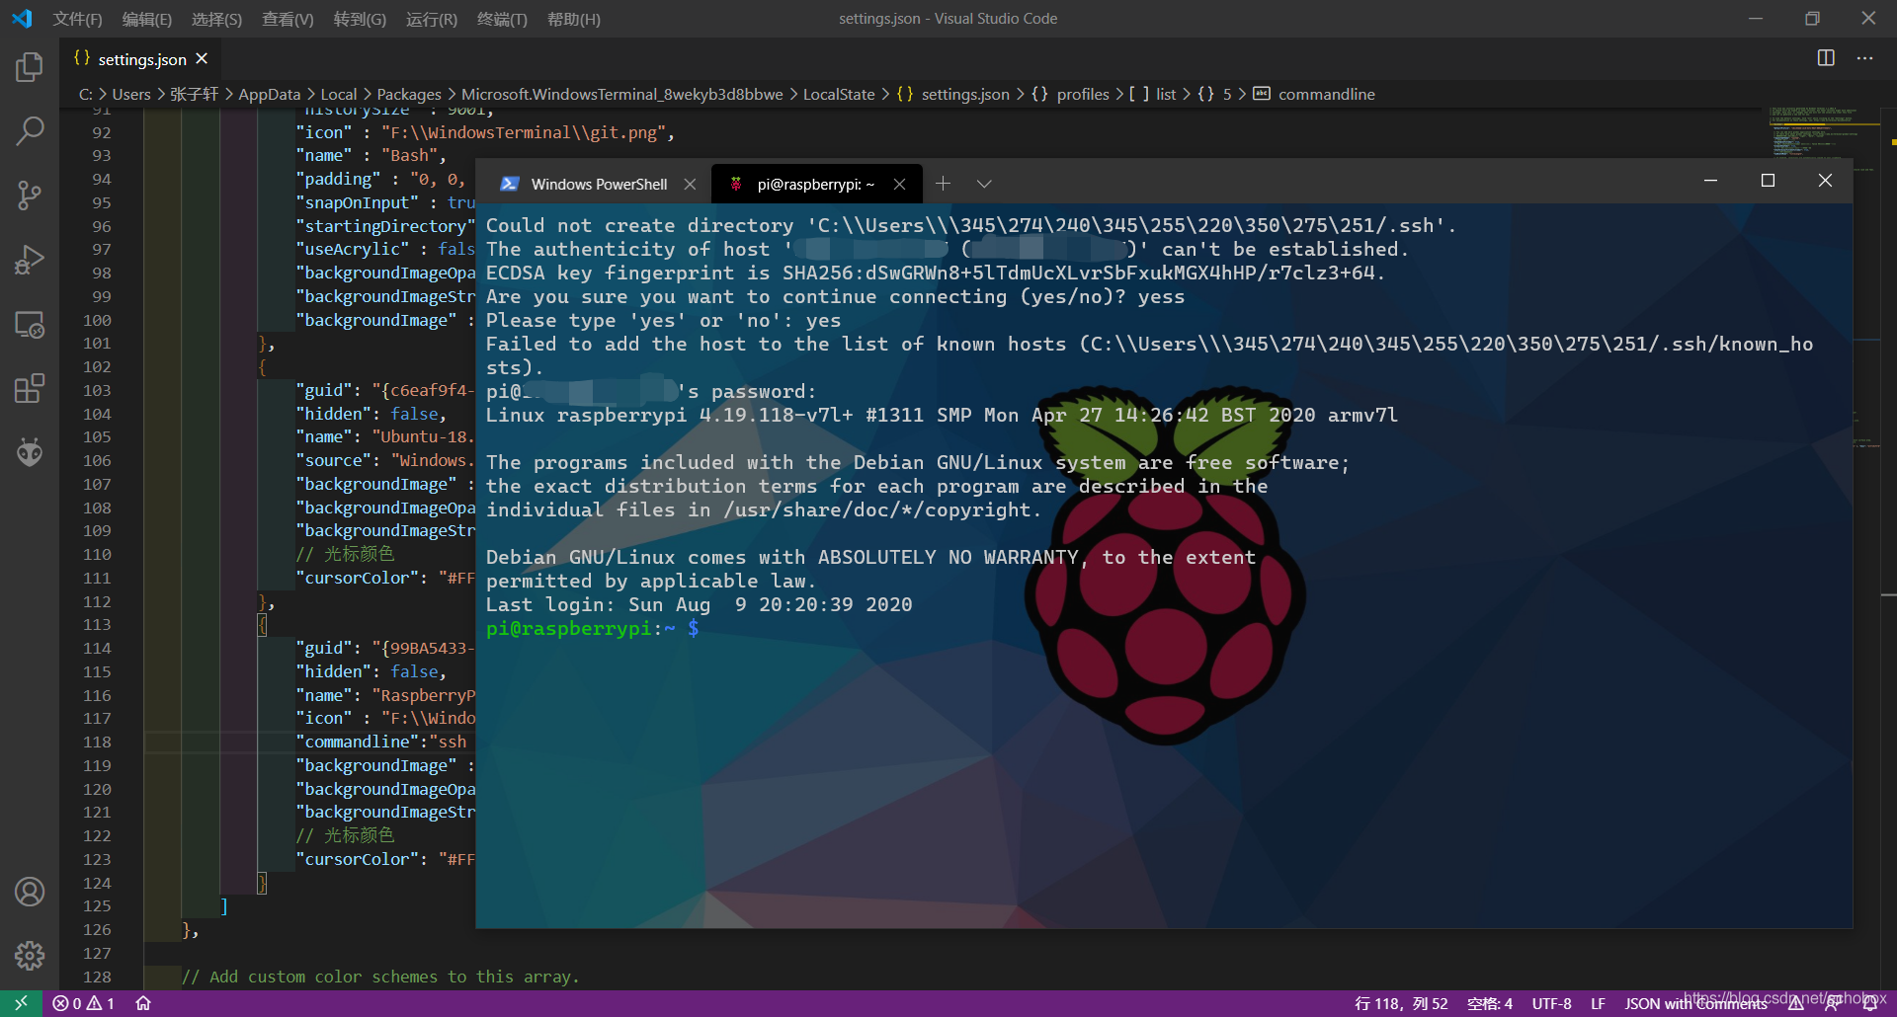Image resolution: width=1897 pixels, height=1017 pixels.
Task: Change file encoding via UTF-8 status item
Action: (1551, 1003)
